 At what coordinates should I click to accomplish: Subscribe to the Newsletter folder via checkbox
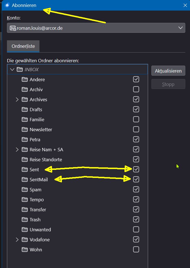point(136,129)
